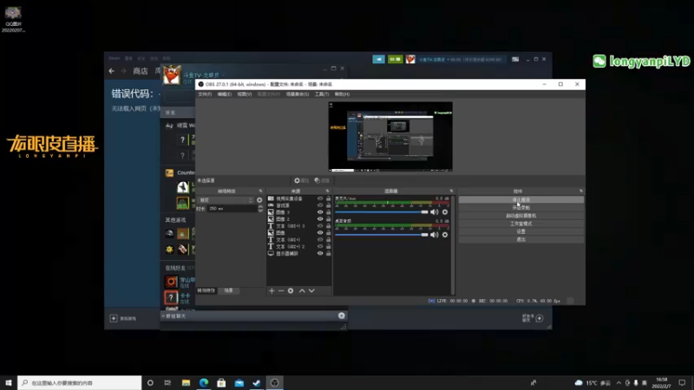Click the plus icon on 群组聊天 bar
This screenshot has height=390, width=694.
pos(341,315)
